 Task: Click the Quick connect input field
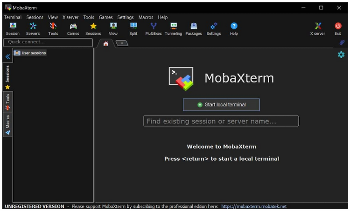[x=48, y=42]
